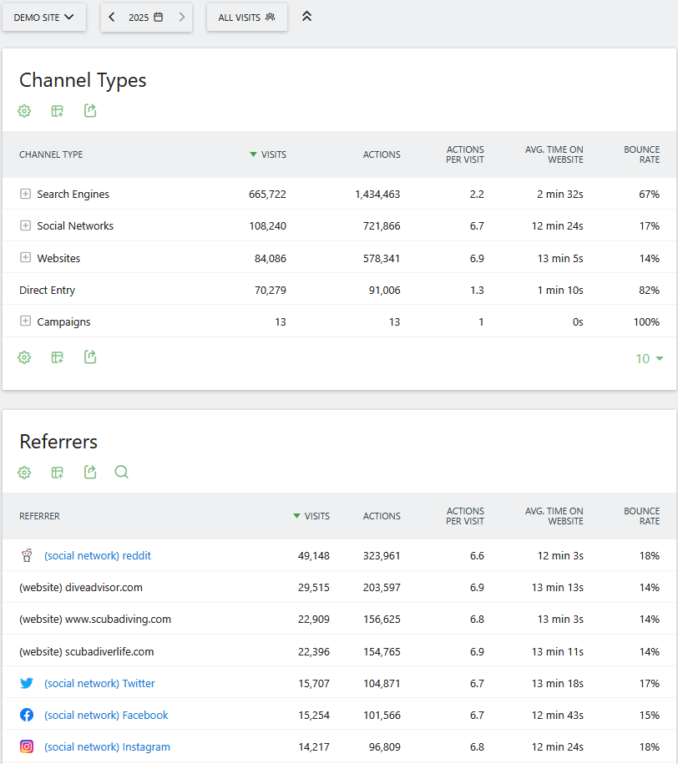
Task: Sort Channel Types by Bounce Rate column
Action: tap(641, 154)
